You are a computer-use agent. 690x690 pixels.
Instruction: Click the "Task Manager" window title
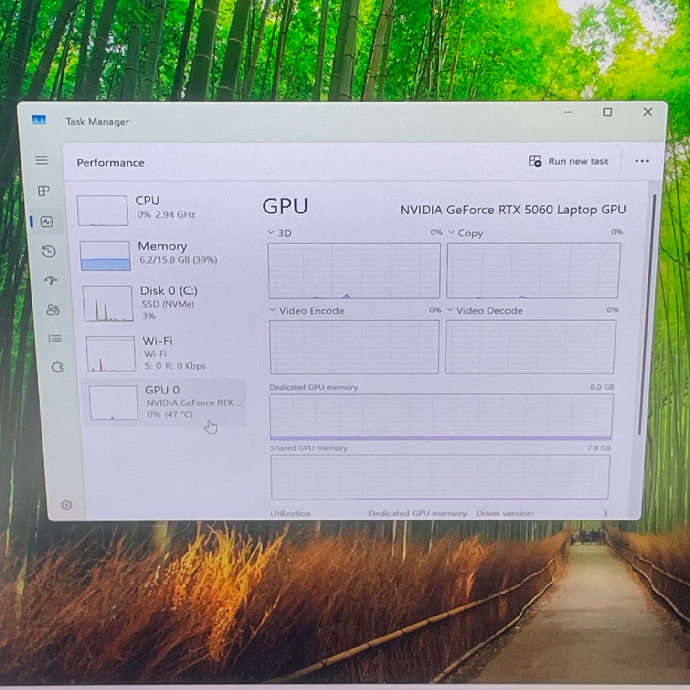97,122
